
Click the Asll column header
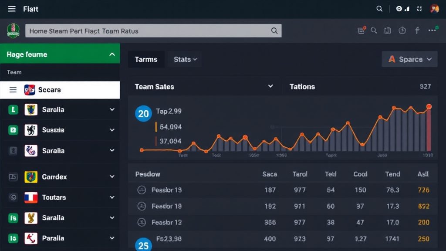point(423,174)
